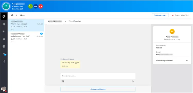Open the canned responses icon below message box
The height and width of the screenshot is (93, 193).
point(63,81)
